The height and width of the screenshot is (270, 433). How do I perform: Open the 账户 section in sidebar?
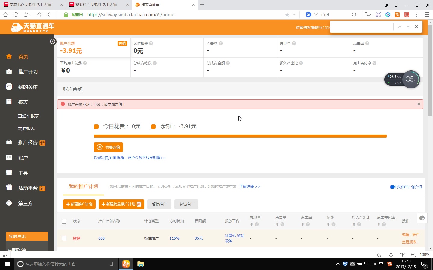pyautogui.click(x=23, y=157)
